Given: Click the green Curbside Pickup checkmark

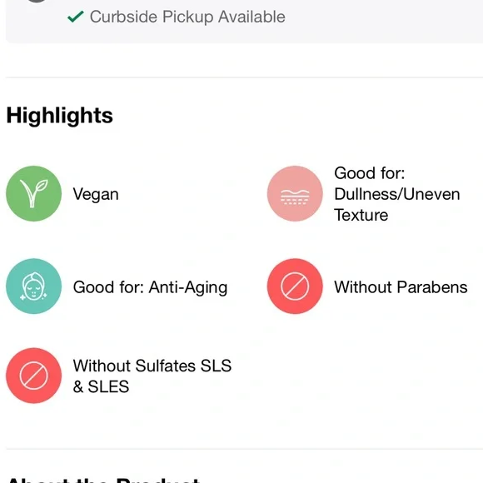Looking at the screenshot, I should pos(76,17).
